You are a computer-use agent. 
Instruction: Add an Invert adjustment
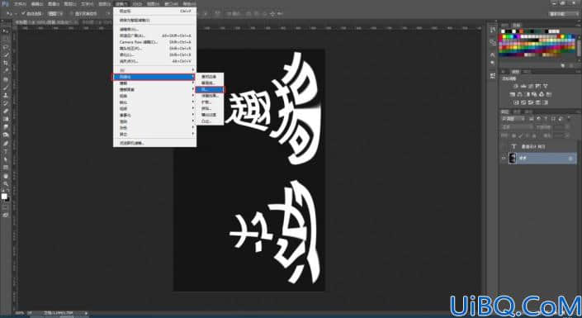(x=515, y=102)
